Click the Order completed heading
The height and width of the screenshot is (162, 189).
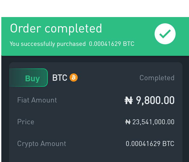56,29
